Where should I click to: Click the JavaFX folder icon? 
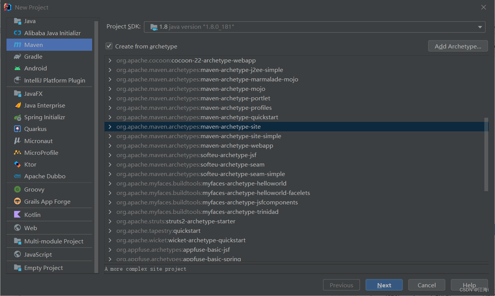17,93
